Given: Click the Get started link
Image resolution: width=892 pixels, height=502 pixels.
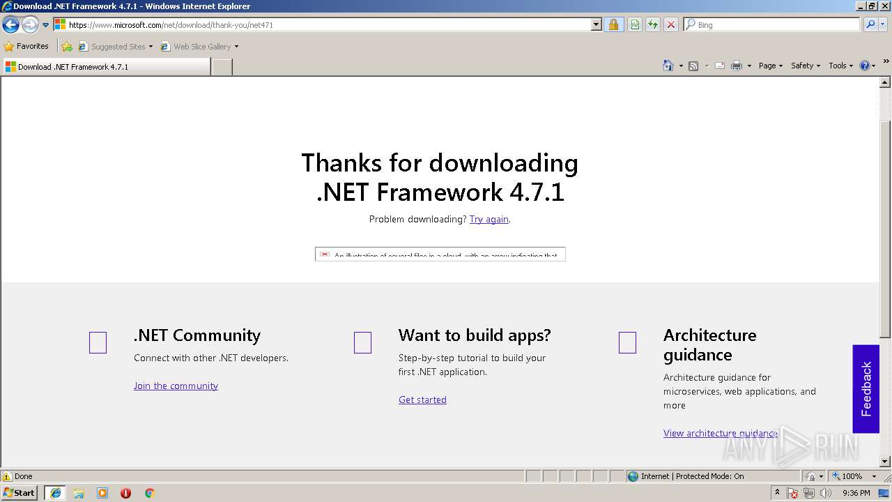Looking at the screenshot, I should tap(422, 400).
